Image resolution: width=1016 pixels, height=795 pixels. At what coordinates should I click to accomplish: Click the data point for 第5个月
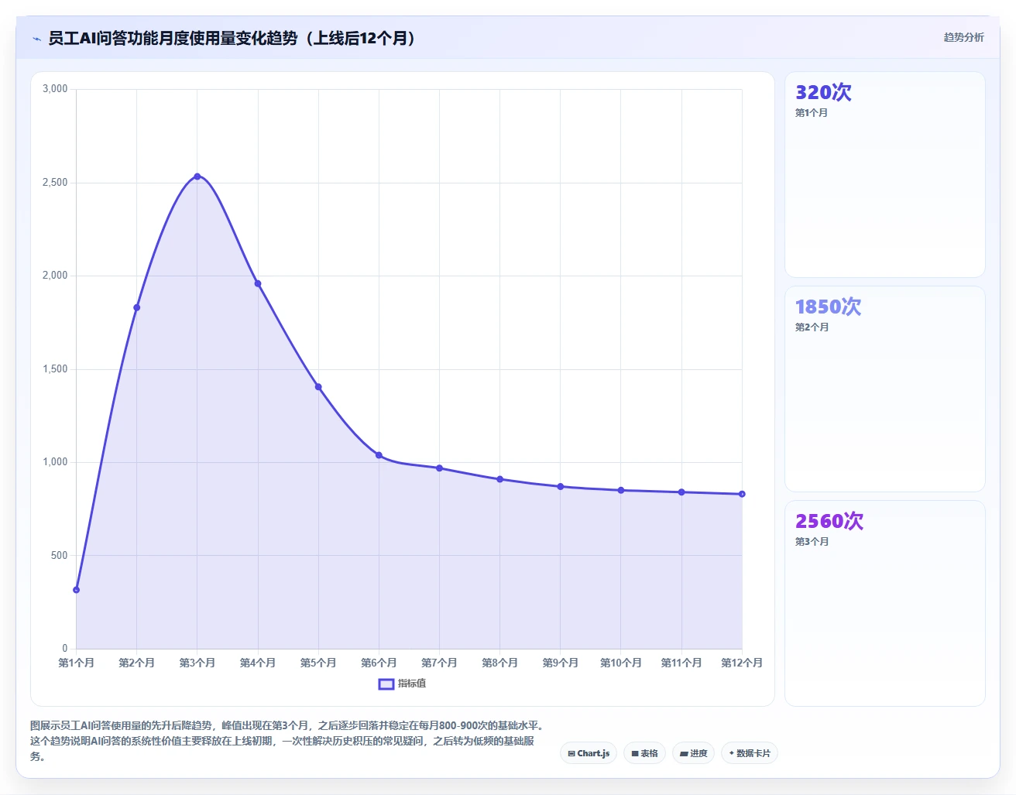[x=318, y=387]
